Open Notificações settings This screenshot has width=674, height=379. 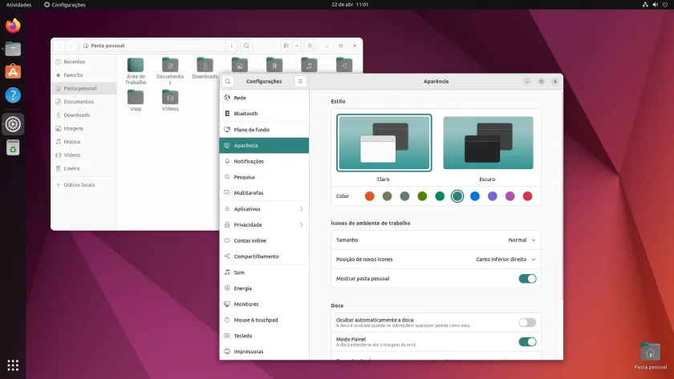tap(264, 161)
